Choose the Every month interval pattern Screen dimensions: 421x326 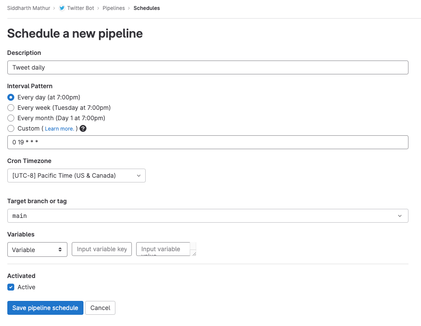(10, 118)
